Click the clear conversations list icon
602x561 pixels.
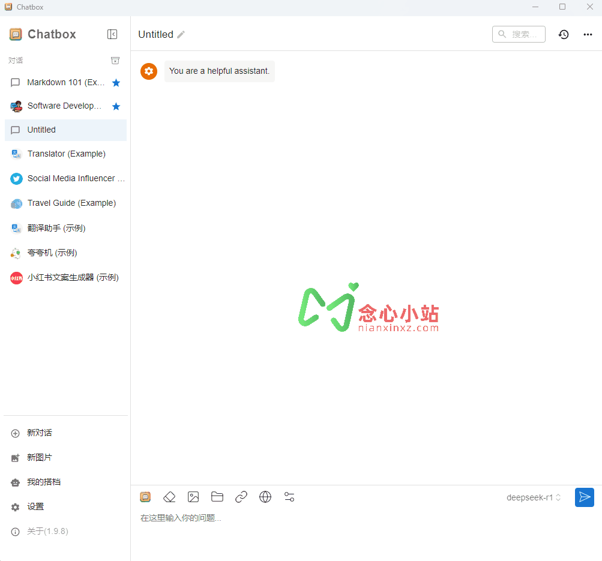click(115, 60)
